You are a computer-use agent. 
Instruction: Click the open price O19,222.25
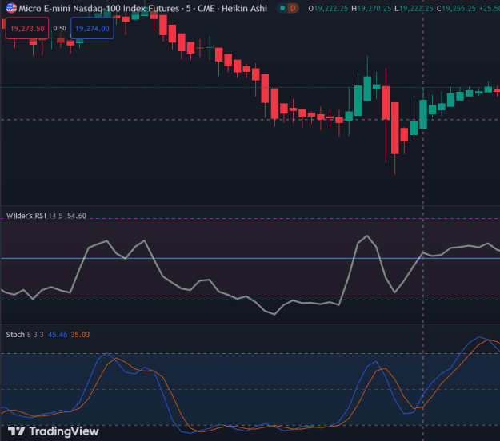[x=328, y=9]
